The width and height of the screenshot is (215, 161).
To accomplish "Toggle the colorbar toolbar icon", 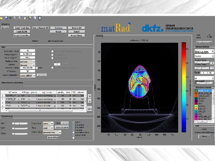I will [40, 18].
